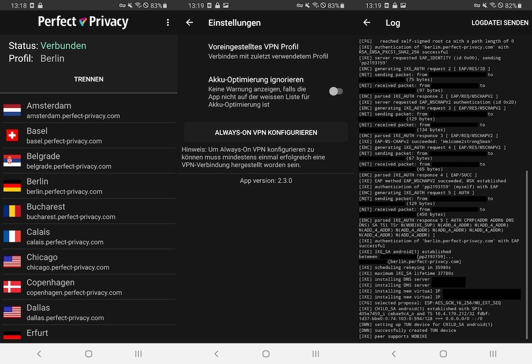Screen dimensions: 532x364
Task: Tap the French flag beside Calais
Action: (12, 236)
